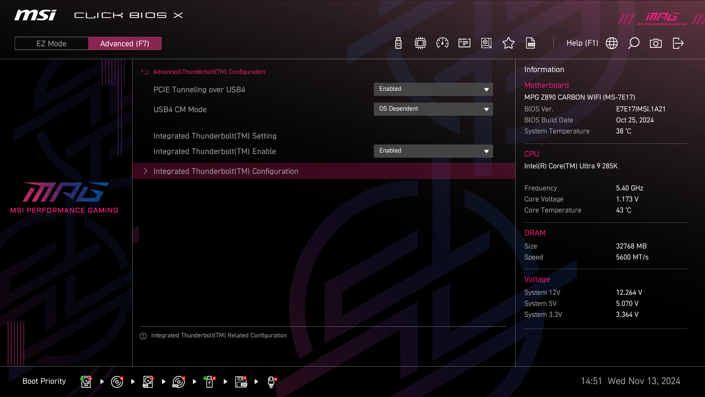Open language selection globe icon
This screenshot has width=705, height=397.
point(611,43)
